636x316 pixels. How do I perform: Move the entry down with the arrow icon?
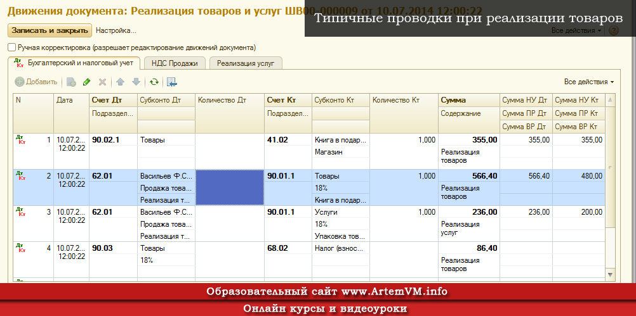136,82
